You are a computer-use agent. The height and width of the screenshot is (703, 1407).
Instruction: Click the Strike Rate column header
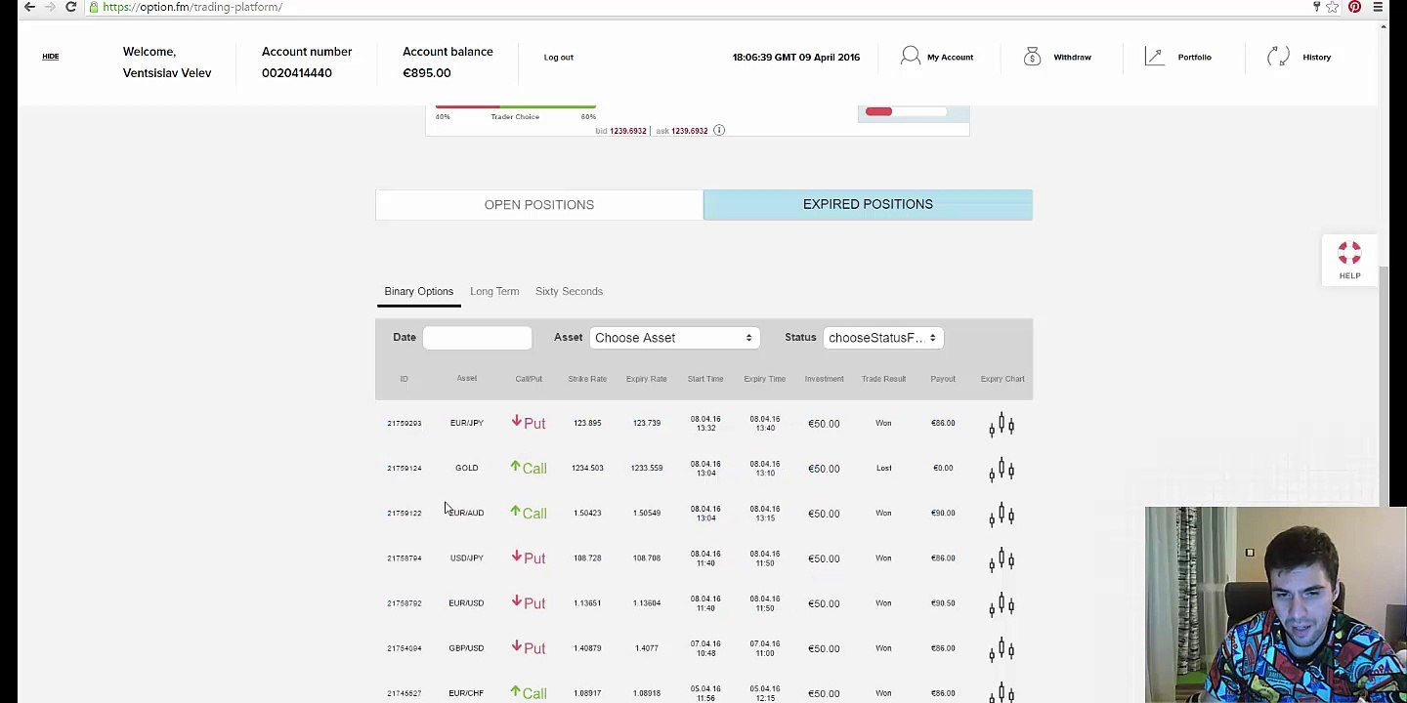[x=587, y=379]
